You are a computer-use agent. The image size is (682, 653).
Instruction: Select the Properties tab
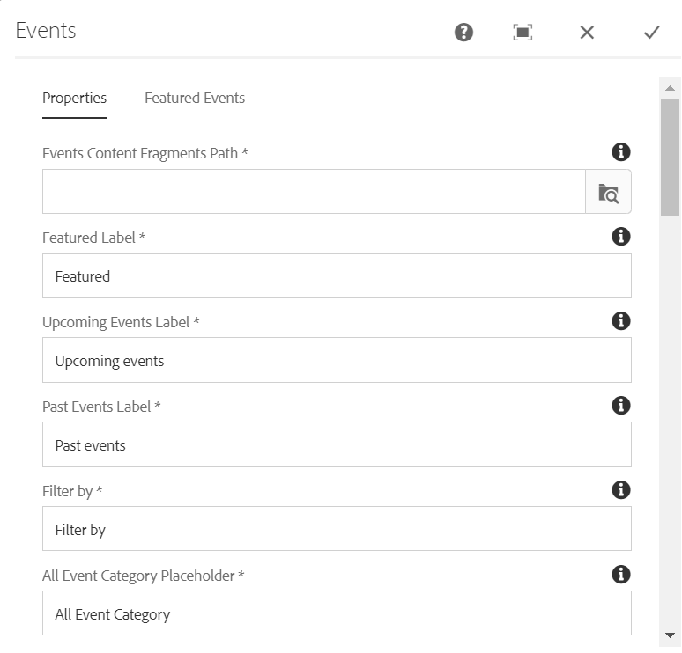point(74,99)
